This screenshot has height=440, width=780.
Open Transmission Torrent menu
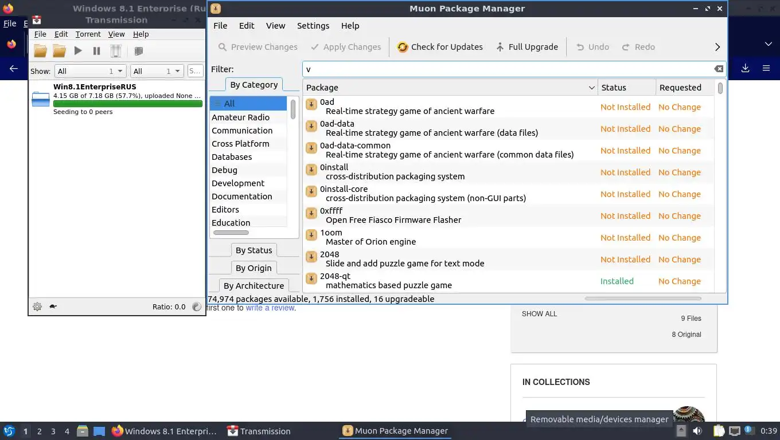tap(88, 34)
